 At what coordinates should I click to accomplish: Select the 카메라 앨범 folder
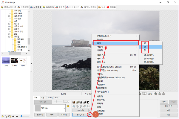point(18,31)
